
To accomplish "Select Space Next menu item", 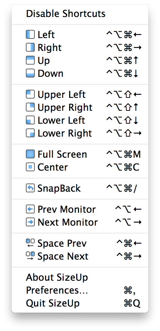I will 80,256.
